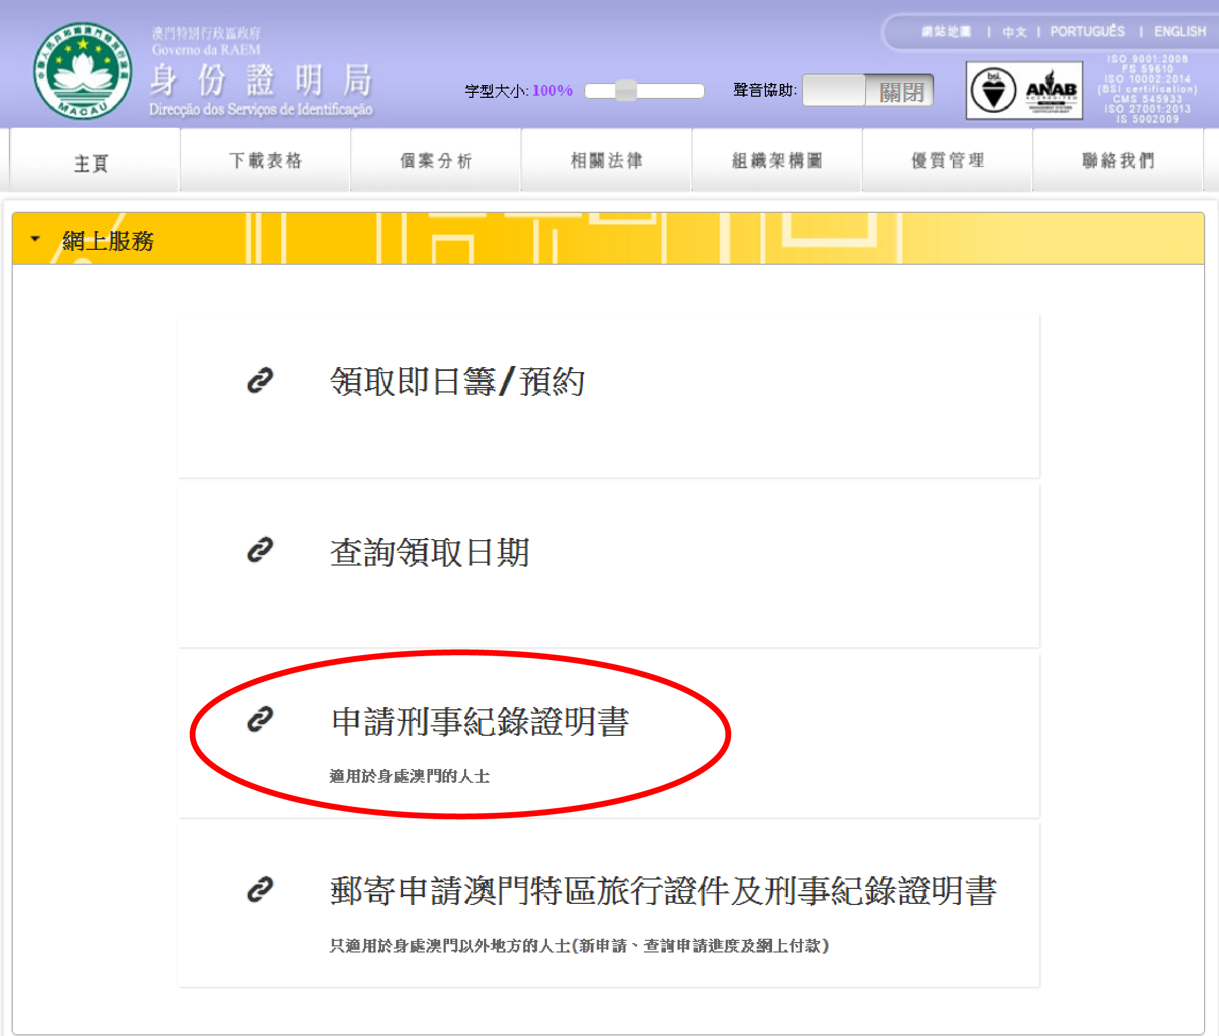Collapse the 網上服務 section arrow

tap(35, 239)
